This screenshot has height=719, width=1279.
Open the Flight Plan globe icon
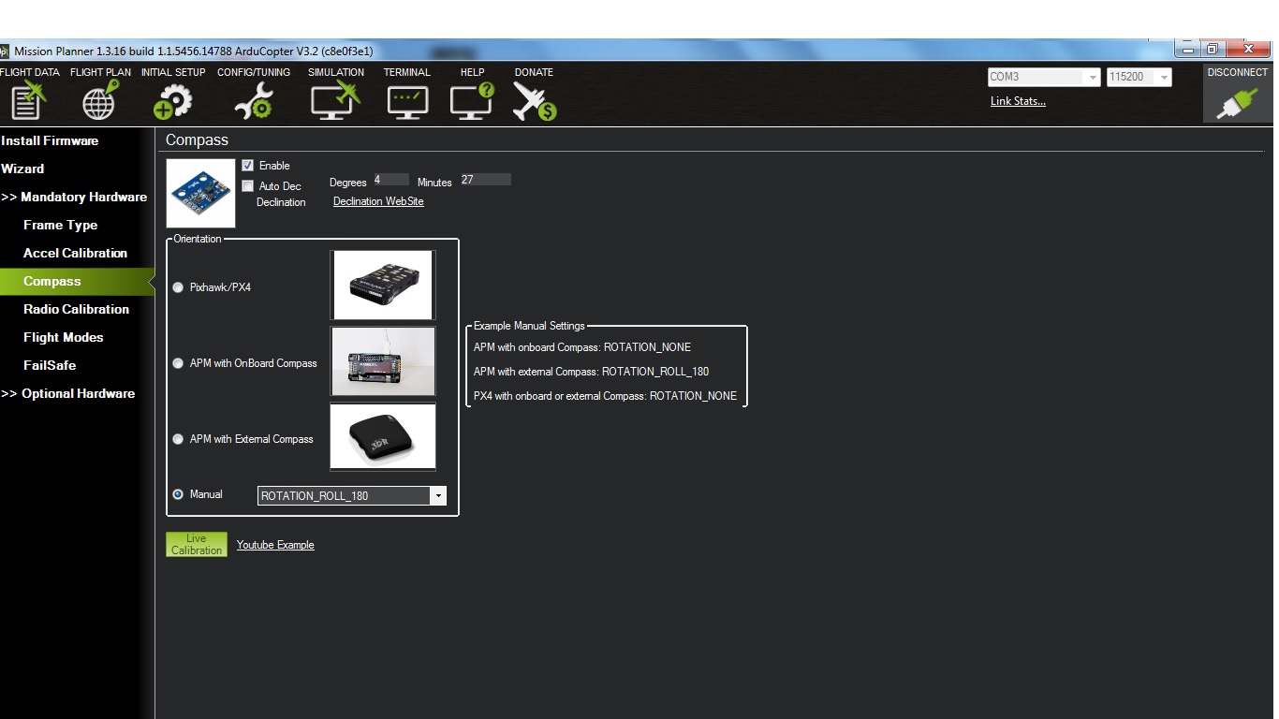coord(100,101)
